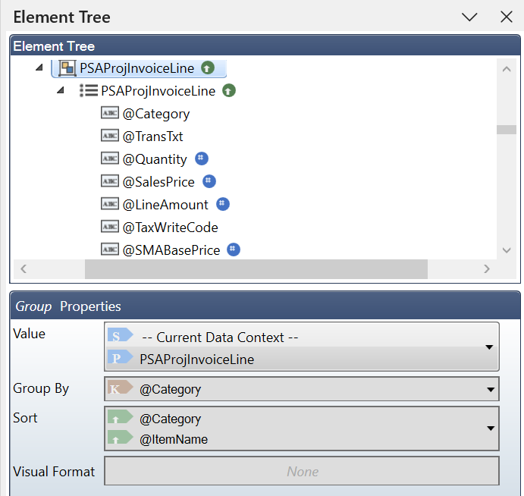The image size is (524, 496).
Task: Open the Value dropdown arrow
Action: [x=489, y=347]
